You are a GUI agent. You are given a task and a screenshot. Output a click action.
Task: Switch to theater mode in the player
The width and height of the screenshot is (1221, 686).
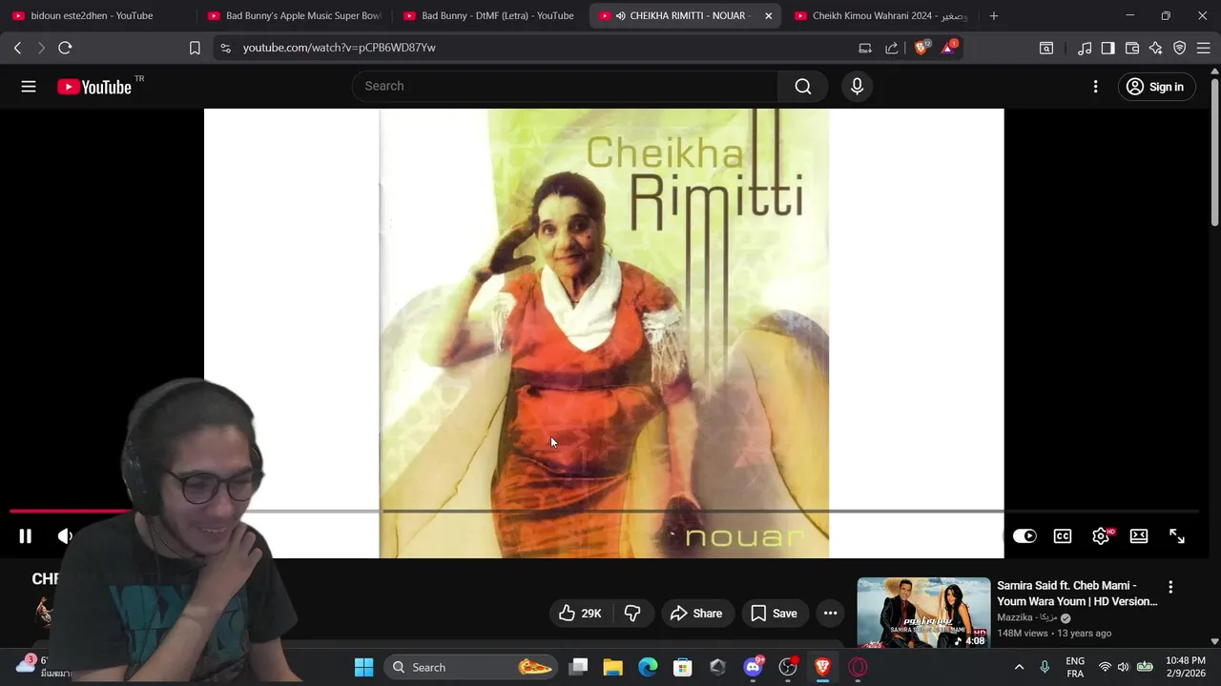click(x=1139, y=536)
